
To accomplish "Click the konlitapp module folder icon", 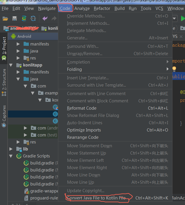I will (19, 65).
